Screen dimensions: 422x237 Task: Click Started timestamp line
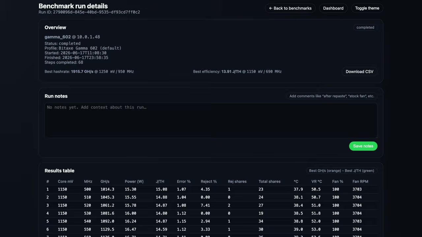(x=75, y=53)
